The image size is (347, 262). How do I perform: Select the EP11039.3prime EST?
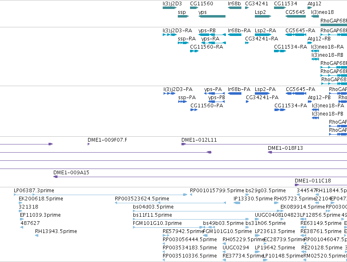pyautogui.click(x=22, y=219)
